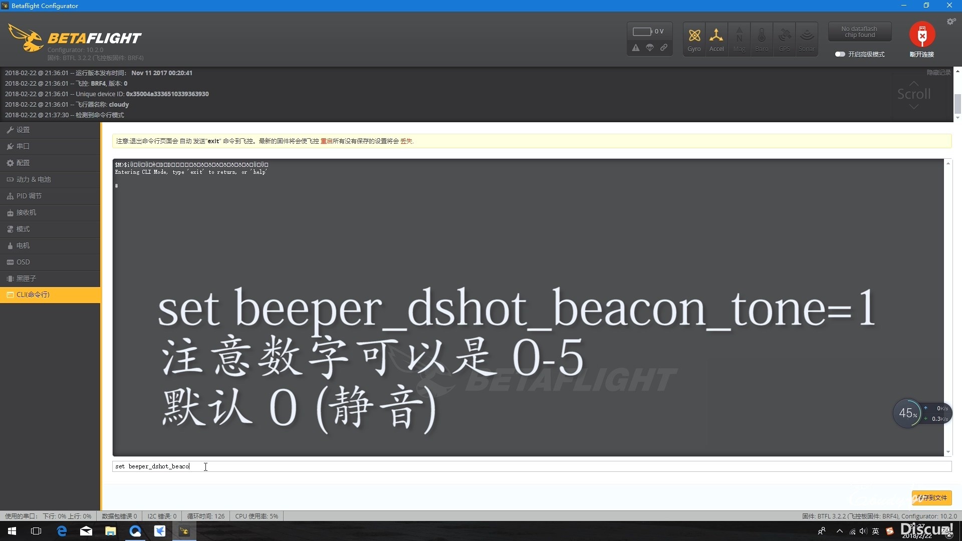Open the 动力 & 电池 tab

click(x=50, y=179)
